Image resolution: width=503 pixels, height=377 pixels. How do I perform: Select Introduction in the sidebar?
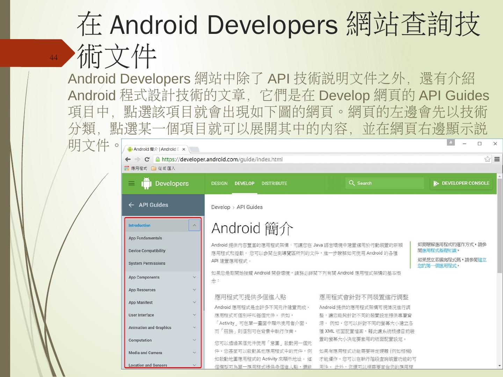pyautogui.click(x=139, y=226)
